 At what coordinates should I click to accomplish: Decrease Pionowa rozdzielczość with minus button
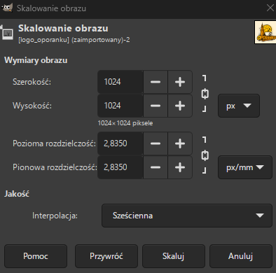click(156, 167)
